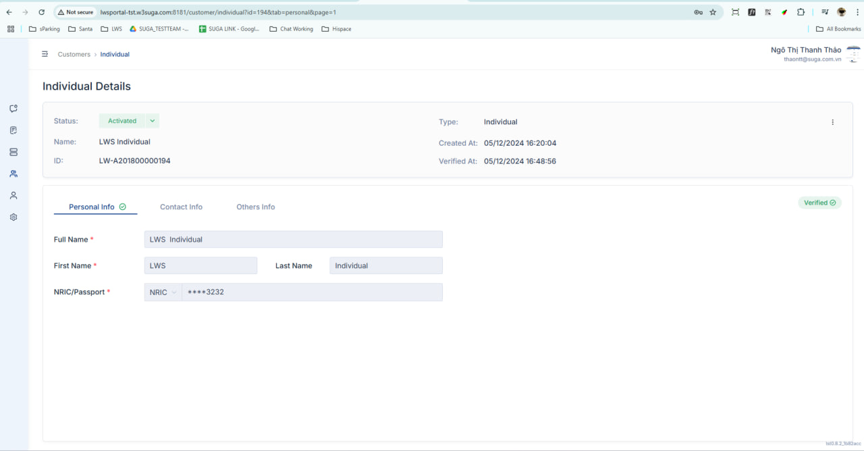The image size is (864, 451).
Task: Open the server stack icon in the left sidebar
Action: click(x=13, y=152)
